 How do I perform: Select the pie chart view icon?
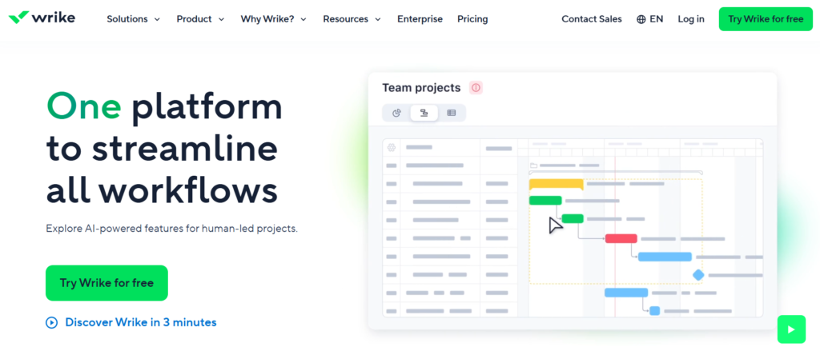[396, 113]
